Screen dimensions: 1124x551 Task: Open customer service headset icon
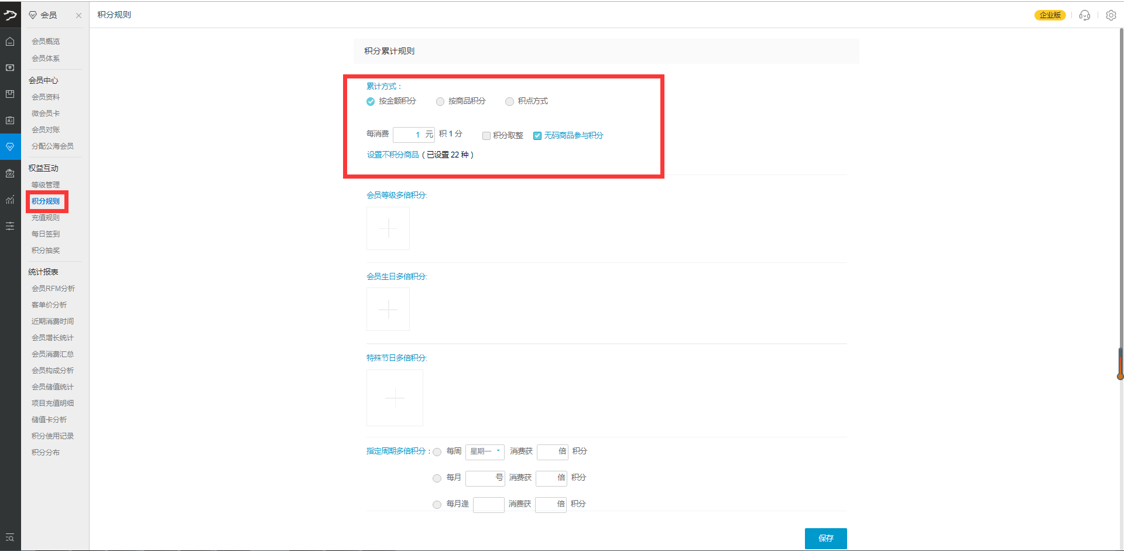[x=1084, y=15]
